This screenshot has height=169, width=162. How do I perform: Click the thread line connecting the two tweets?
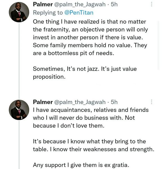[19, 61]
